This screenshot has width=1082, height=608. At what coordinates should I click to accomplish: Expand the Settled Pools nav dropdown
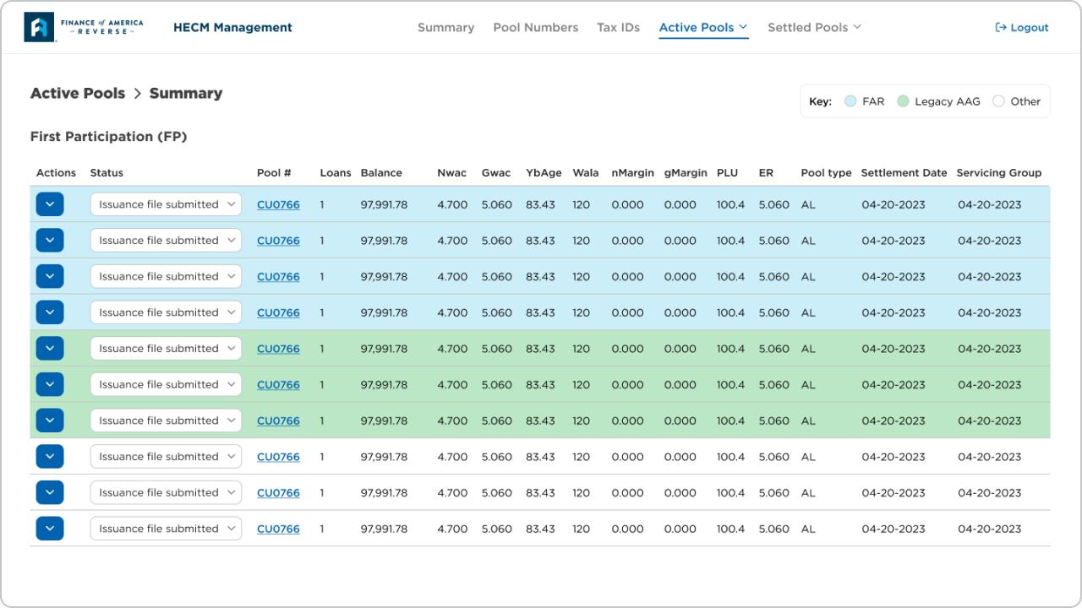point(814,27)
